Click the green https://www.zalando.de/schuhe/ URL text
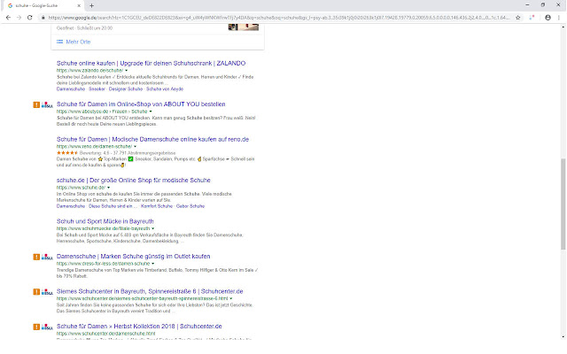Image resolution: width=567 pixels, height=354 pixels. (x=89, y=71)
